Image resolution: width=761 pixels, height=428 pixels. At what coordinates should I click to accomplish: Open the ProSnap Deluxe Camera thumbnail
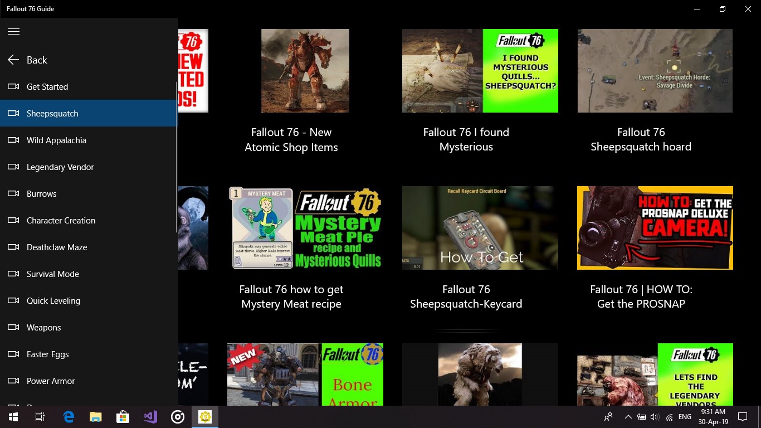(x=655, y=228)
